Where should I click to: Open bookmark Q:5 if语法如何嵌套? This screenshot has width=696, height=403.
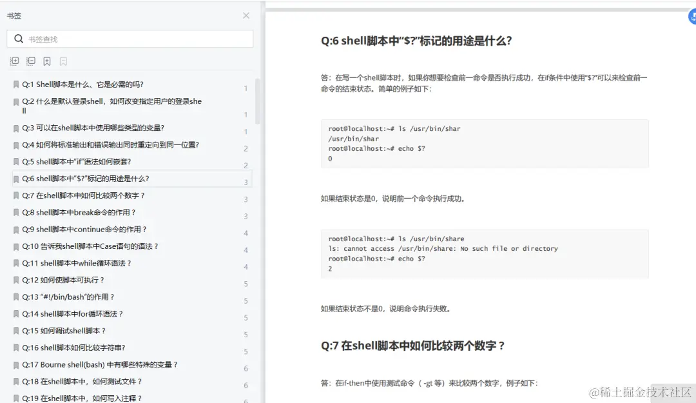76,162
